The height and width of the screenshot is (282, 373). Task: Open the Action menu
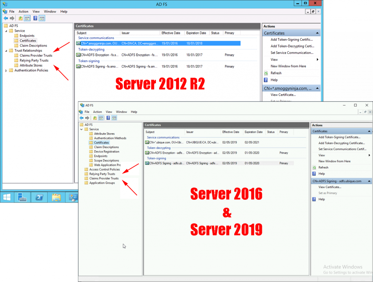(x=23, y=11)
